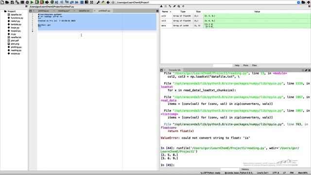Save all files from the toolbar
This screenshot has height=175, width=311.
pos(17,2)
